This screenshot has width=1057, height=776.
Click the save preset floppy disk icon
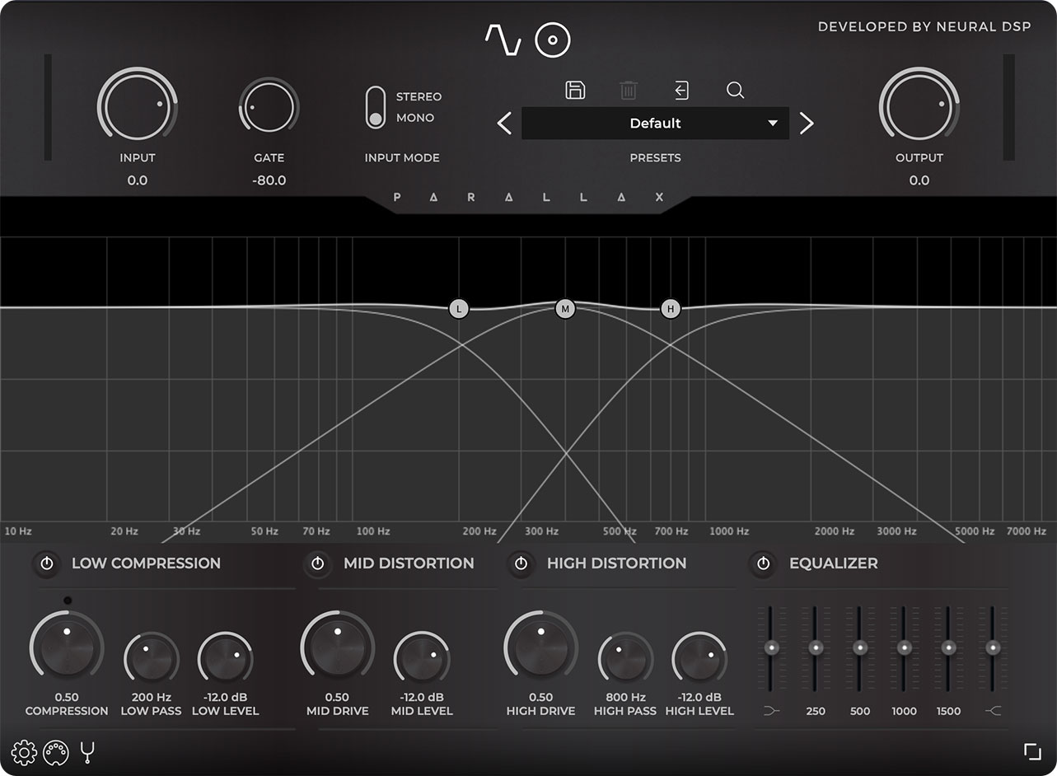click(575, 90)
